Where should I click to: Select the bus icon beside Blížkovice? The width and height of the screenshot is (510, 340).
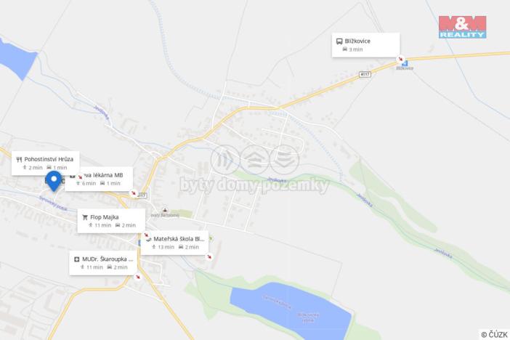339,41
